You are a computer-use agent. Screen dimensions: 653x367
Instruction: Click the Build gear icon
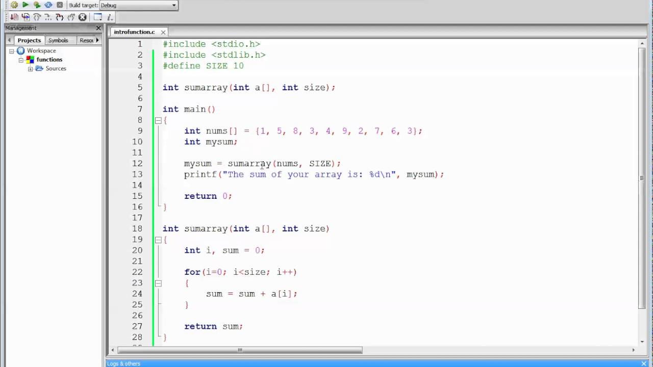pos(14,5)
